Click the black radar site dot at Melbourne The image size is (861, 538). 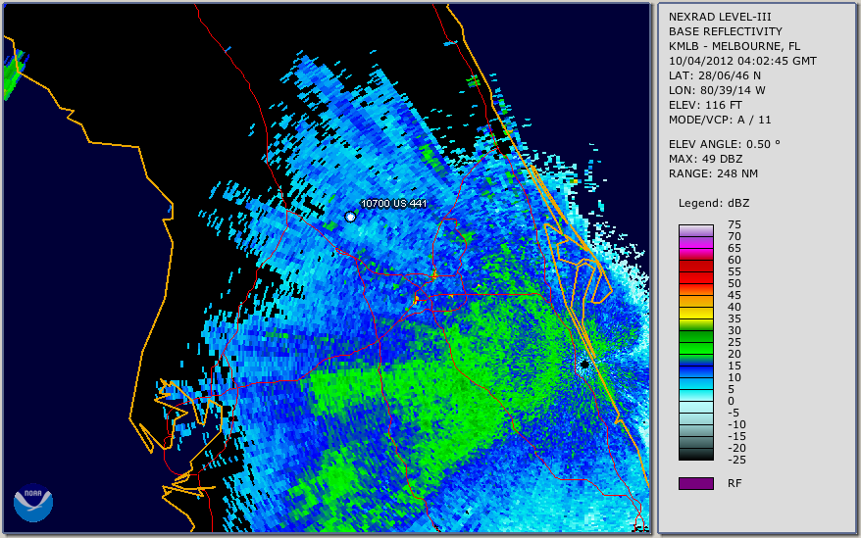(x=584, y=364)
